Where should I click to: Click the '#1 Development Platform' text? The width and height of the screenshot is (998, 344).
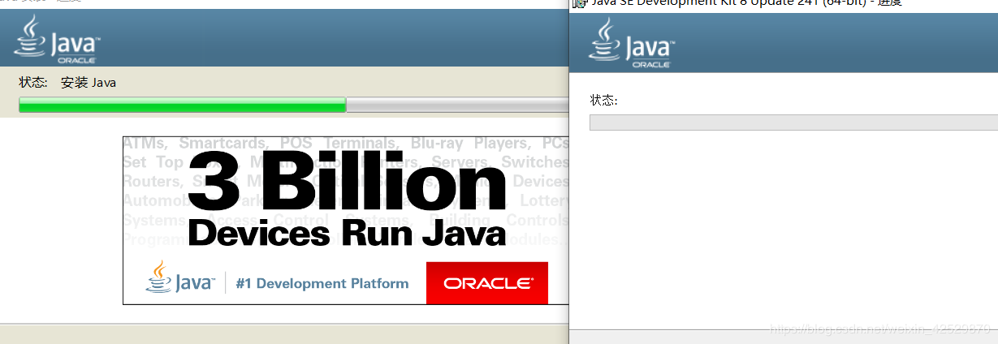pyautogui.click(x=322, y=284)
